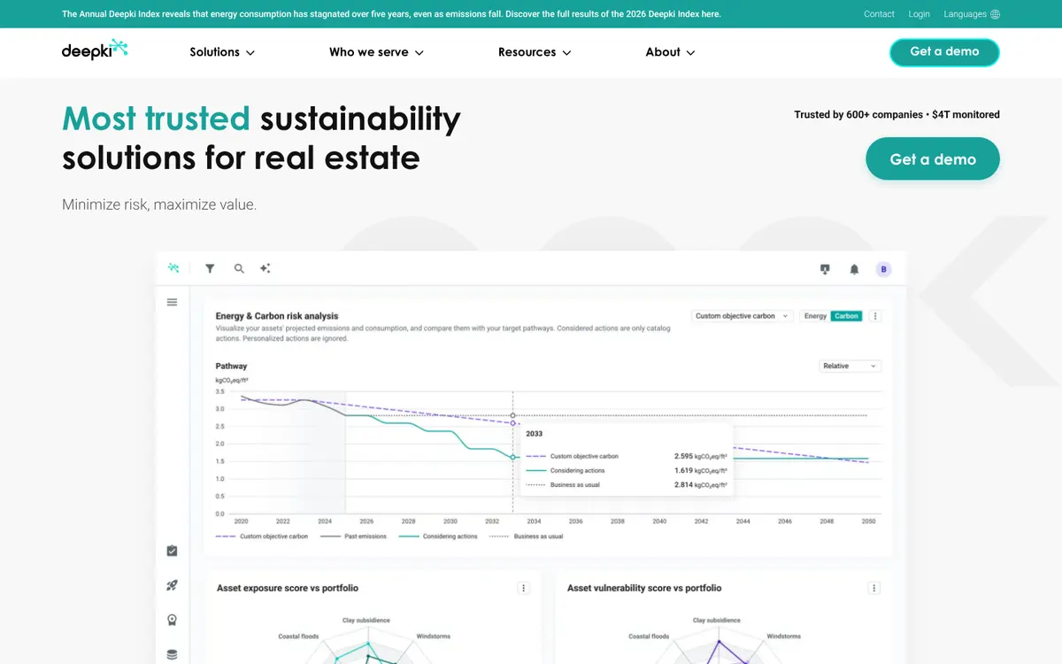
Task: Click the clipboard checklist sidebar icon
Action: pyautogui.click(x=172, y=551)
